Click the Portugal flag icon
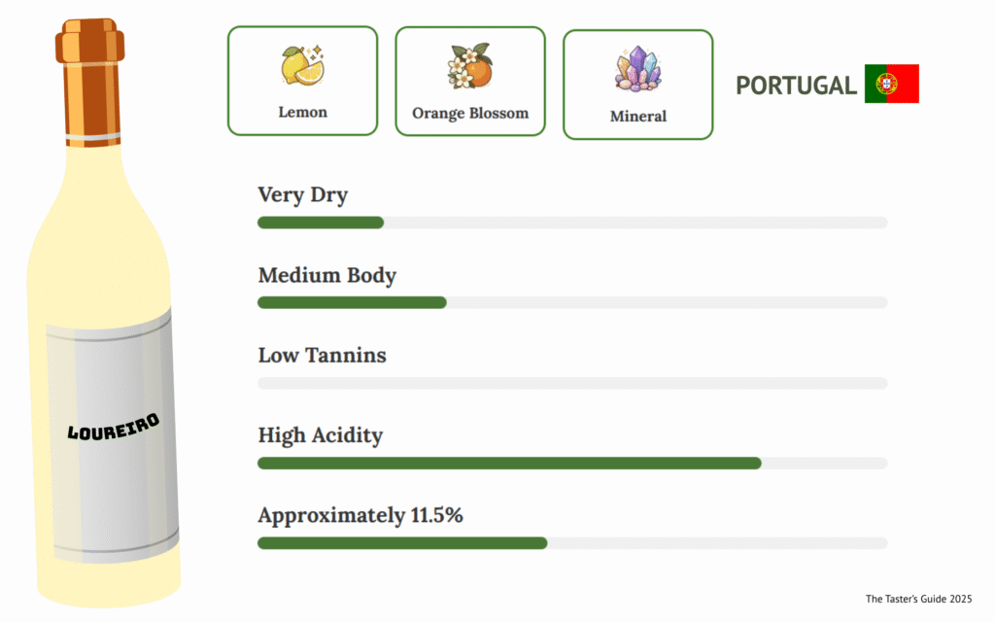The height and width of the screenshot is (622, 995). click(891, 85)
